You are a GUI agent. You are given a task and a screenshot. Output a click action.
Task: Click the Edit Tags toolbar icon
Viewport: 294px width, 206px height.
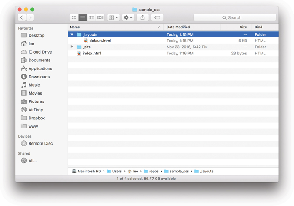click(x=157, y=17)
